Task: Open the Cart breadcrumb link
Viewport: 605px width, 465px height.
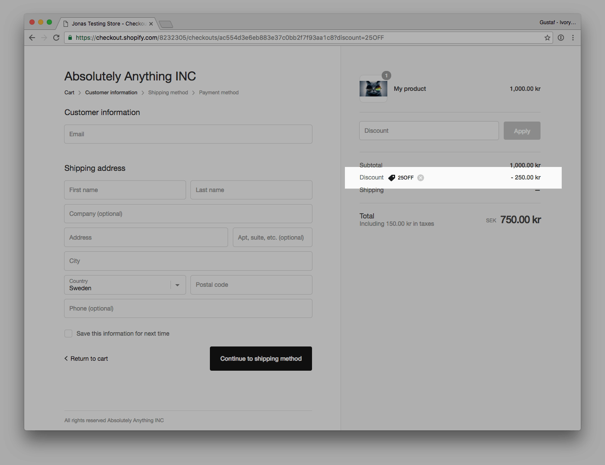Action: (x=69, y=93)
